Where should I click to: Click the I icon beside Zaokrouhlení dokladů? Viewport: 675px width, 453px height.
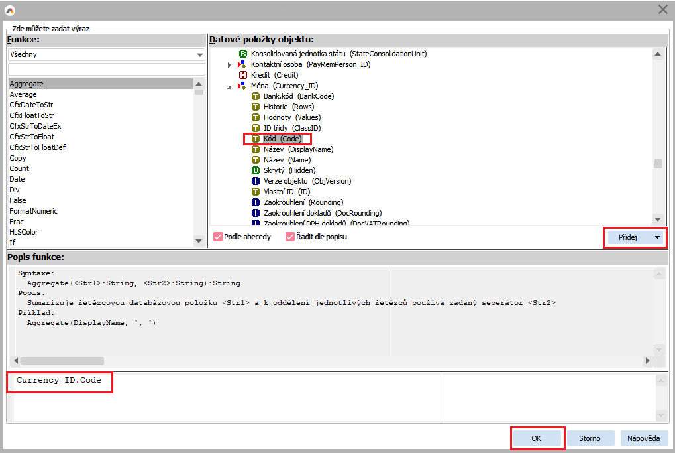[x=256, y=213]
